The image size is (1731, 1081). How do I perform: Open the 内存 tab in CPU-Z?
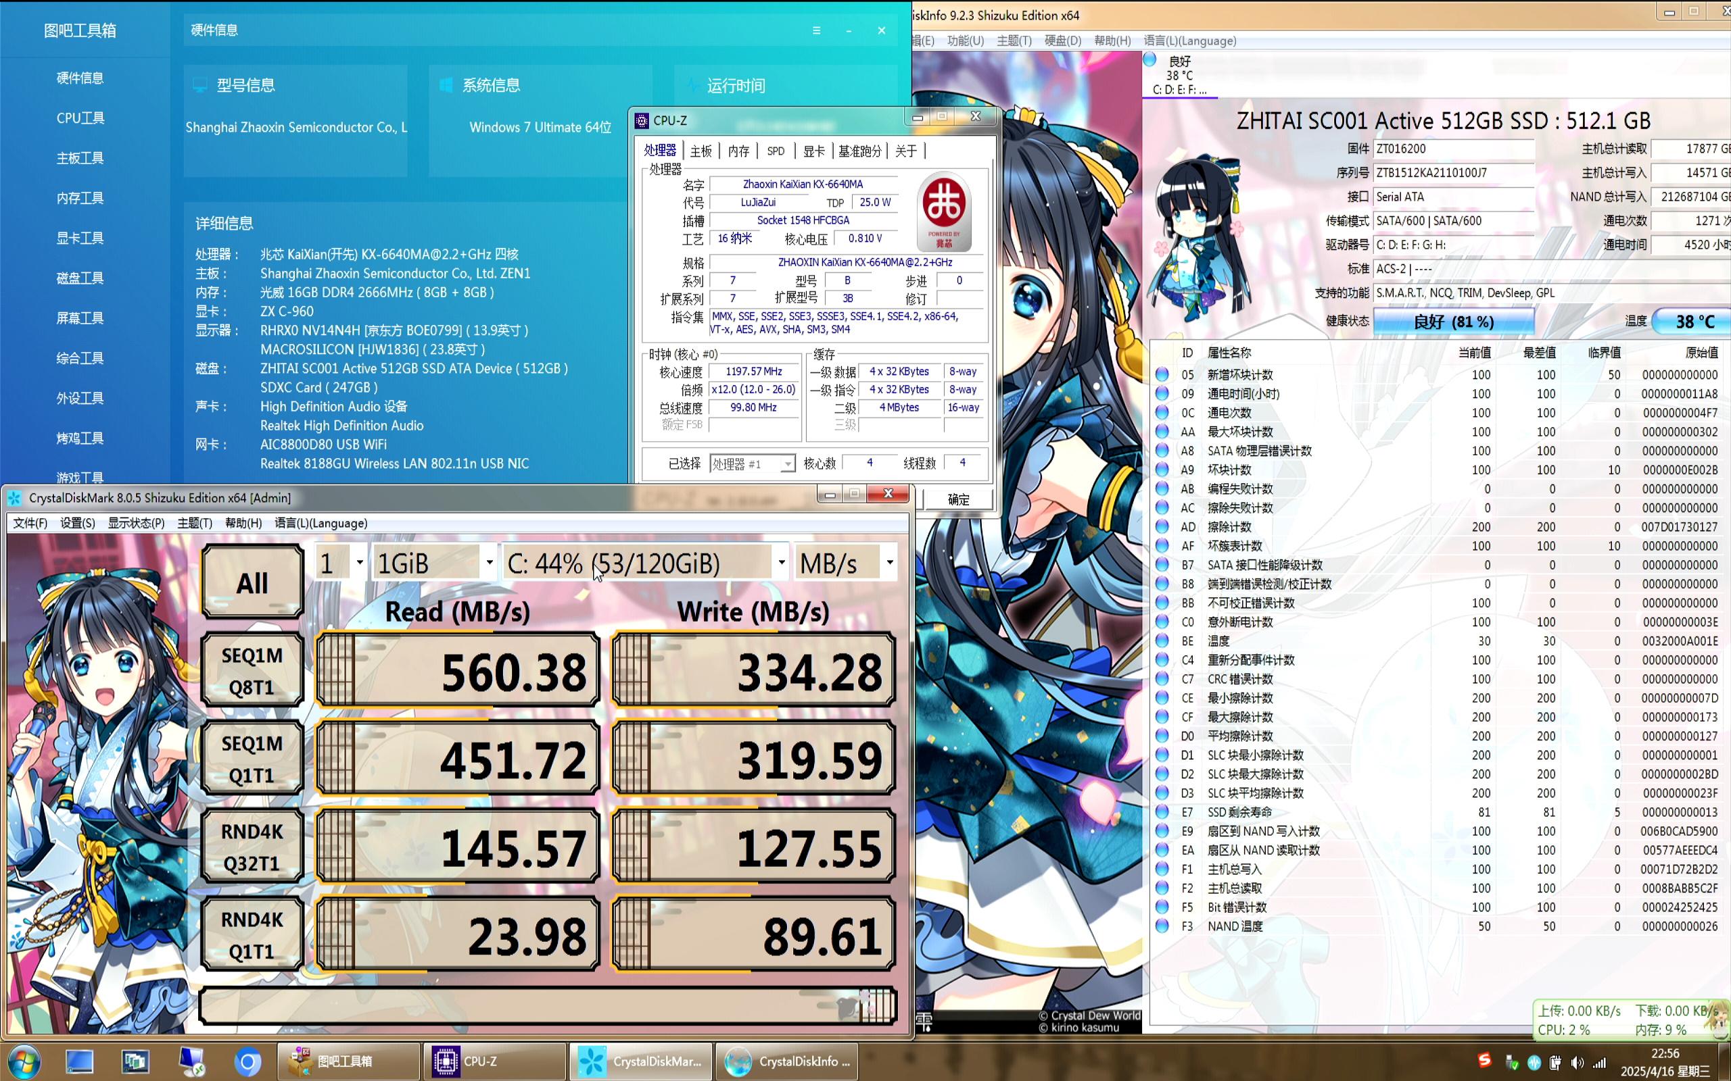pos(738,151)
